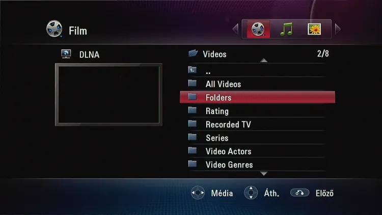This screenshot has height=215, width=382.
Task: Click the down arrow below the list
Action: pyautogui.click(x=264, y=174)
